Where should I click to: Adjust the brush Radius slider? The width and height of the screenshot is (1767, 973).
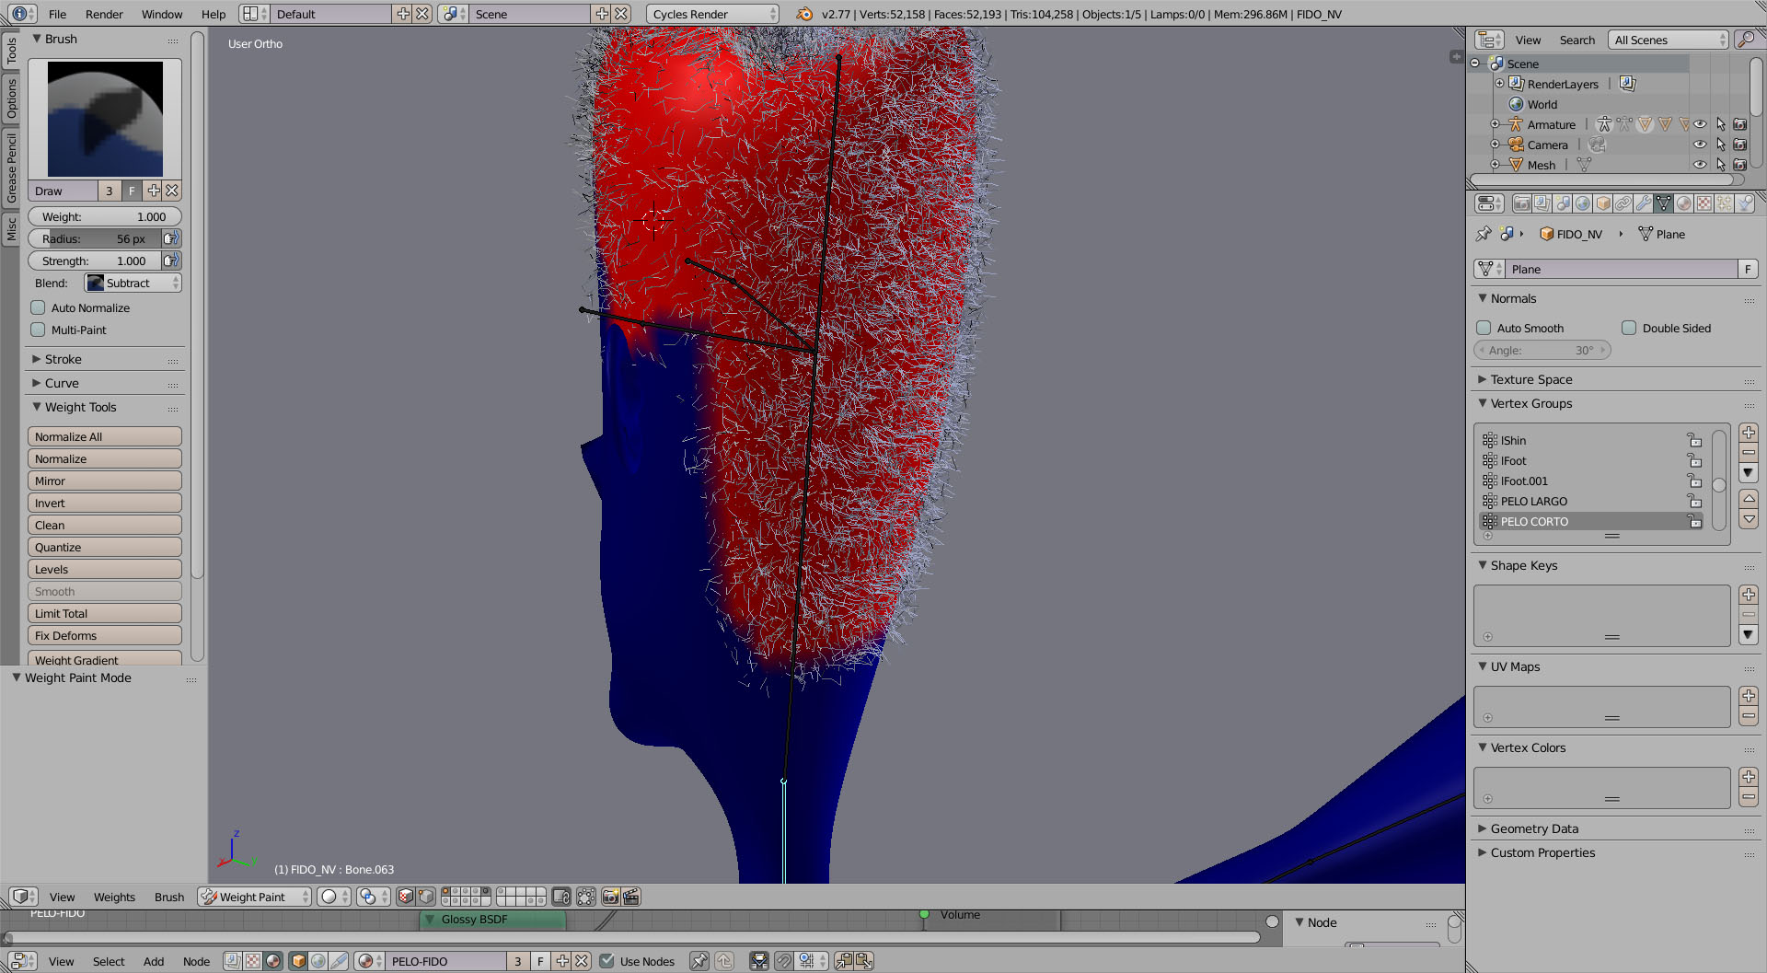94,238
